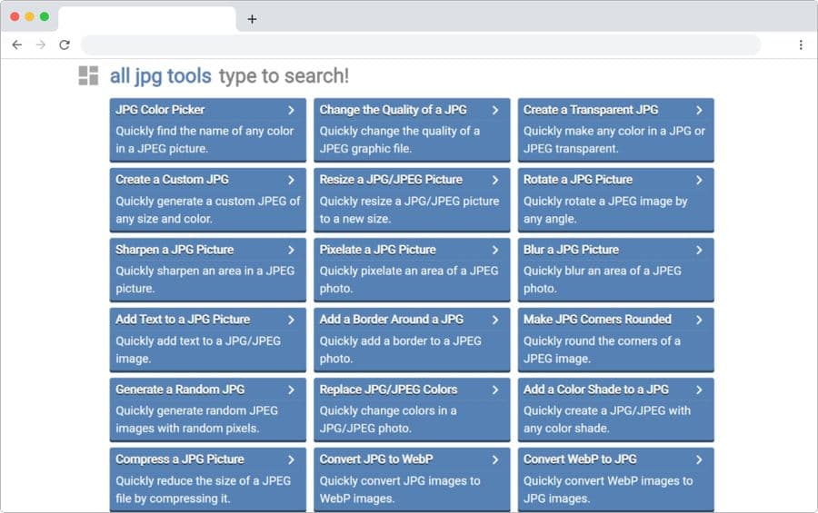Open the Add a Border Around a JPG title
The height and width of the screenshot is (513, 818).
(391, 319)
